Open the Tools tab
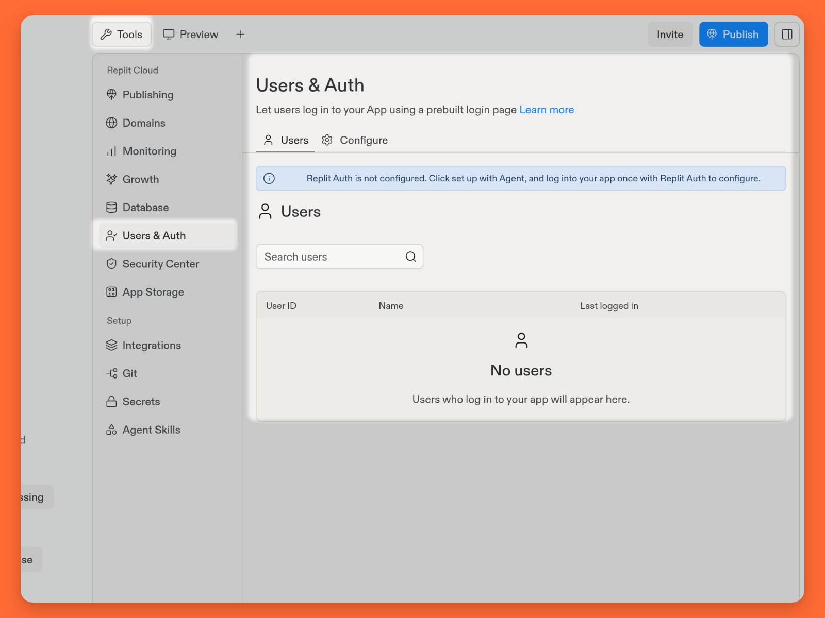This screenshot has width=825, height=618. 122,35
